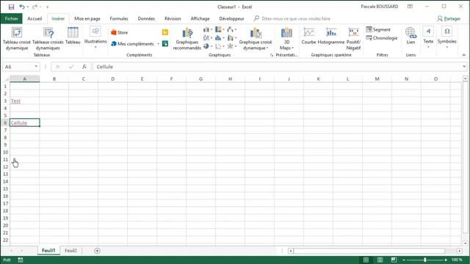The width and height of the screenshot is (470, 264).
Task: Open the Symboles group dropdown
Action: 447,37
